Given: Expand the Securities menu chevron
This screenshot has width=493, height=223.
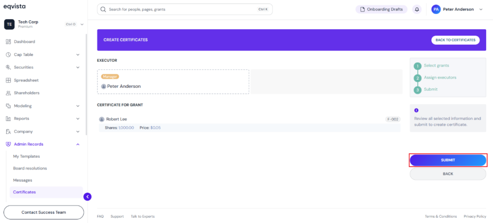Looking at the screenshot, I should (x=78, y=67).
